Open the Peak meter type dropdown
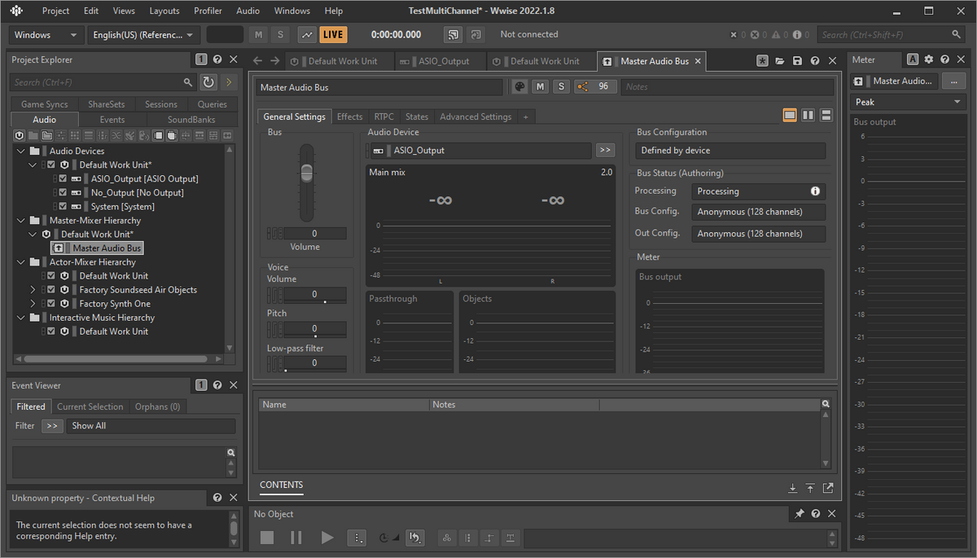Image resolution: width=977 pixels, height=558 pixels. pos(908,102)
